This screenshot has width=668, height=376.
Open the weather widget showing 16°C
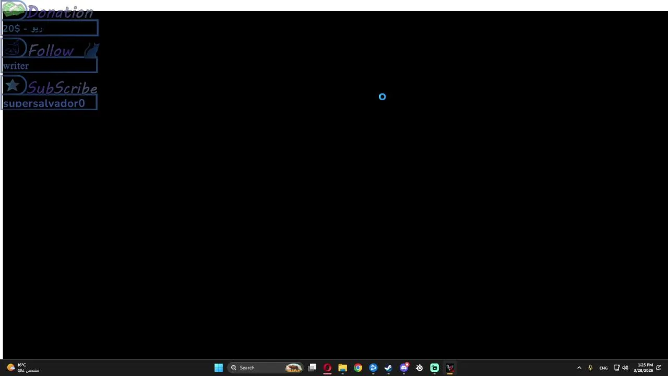click(x=22, y=368)
